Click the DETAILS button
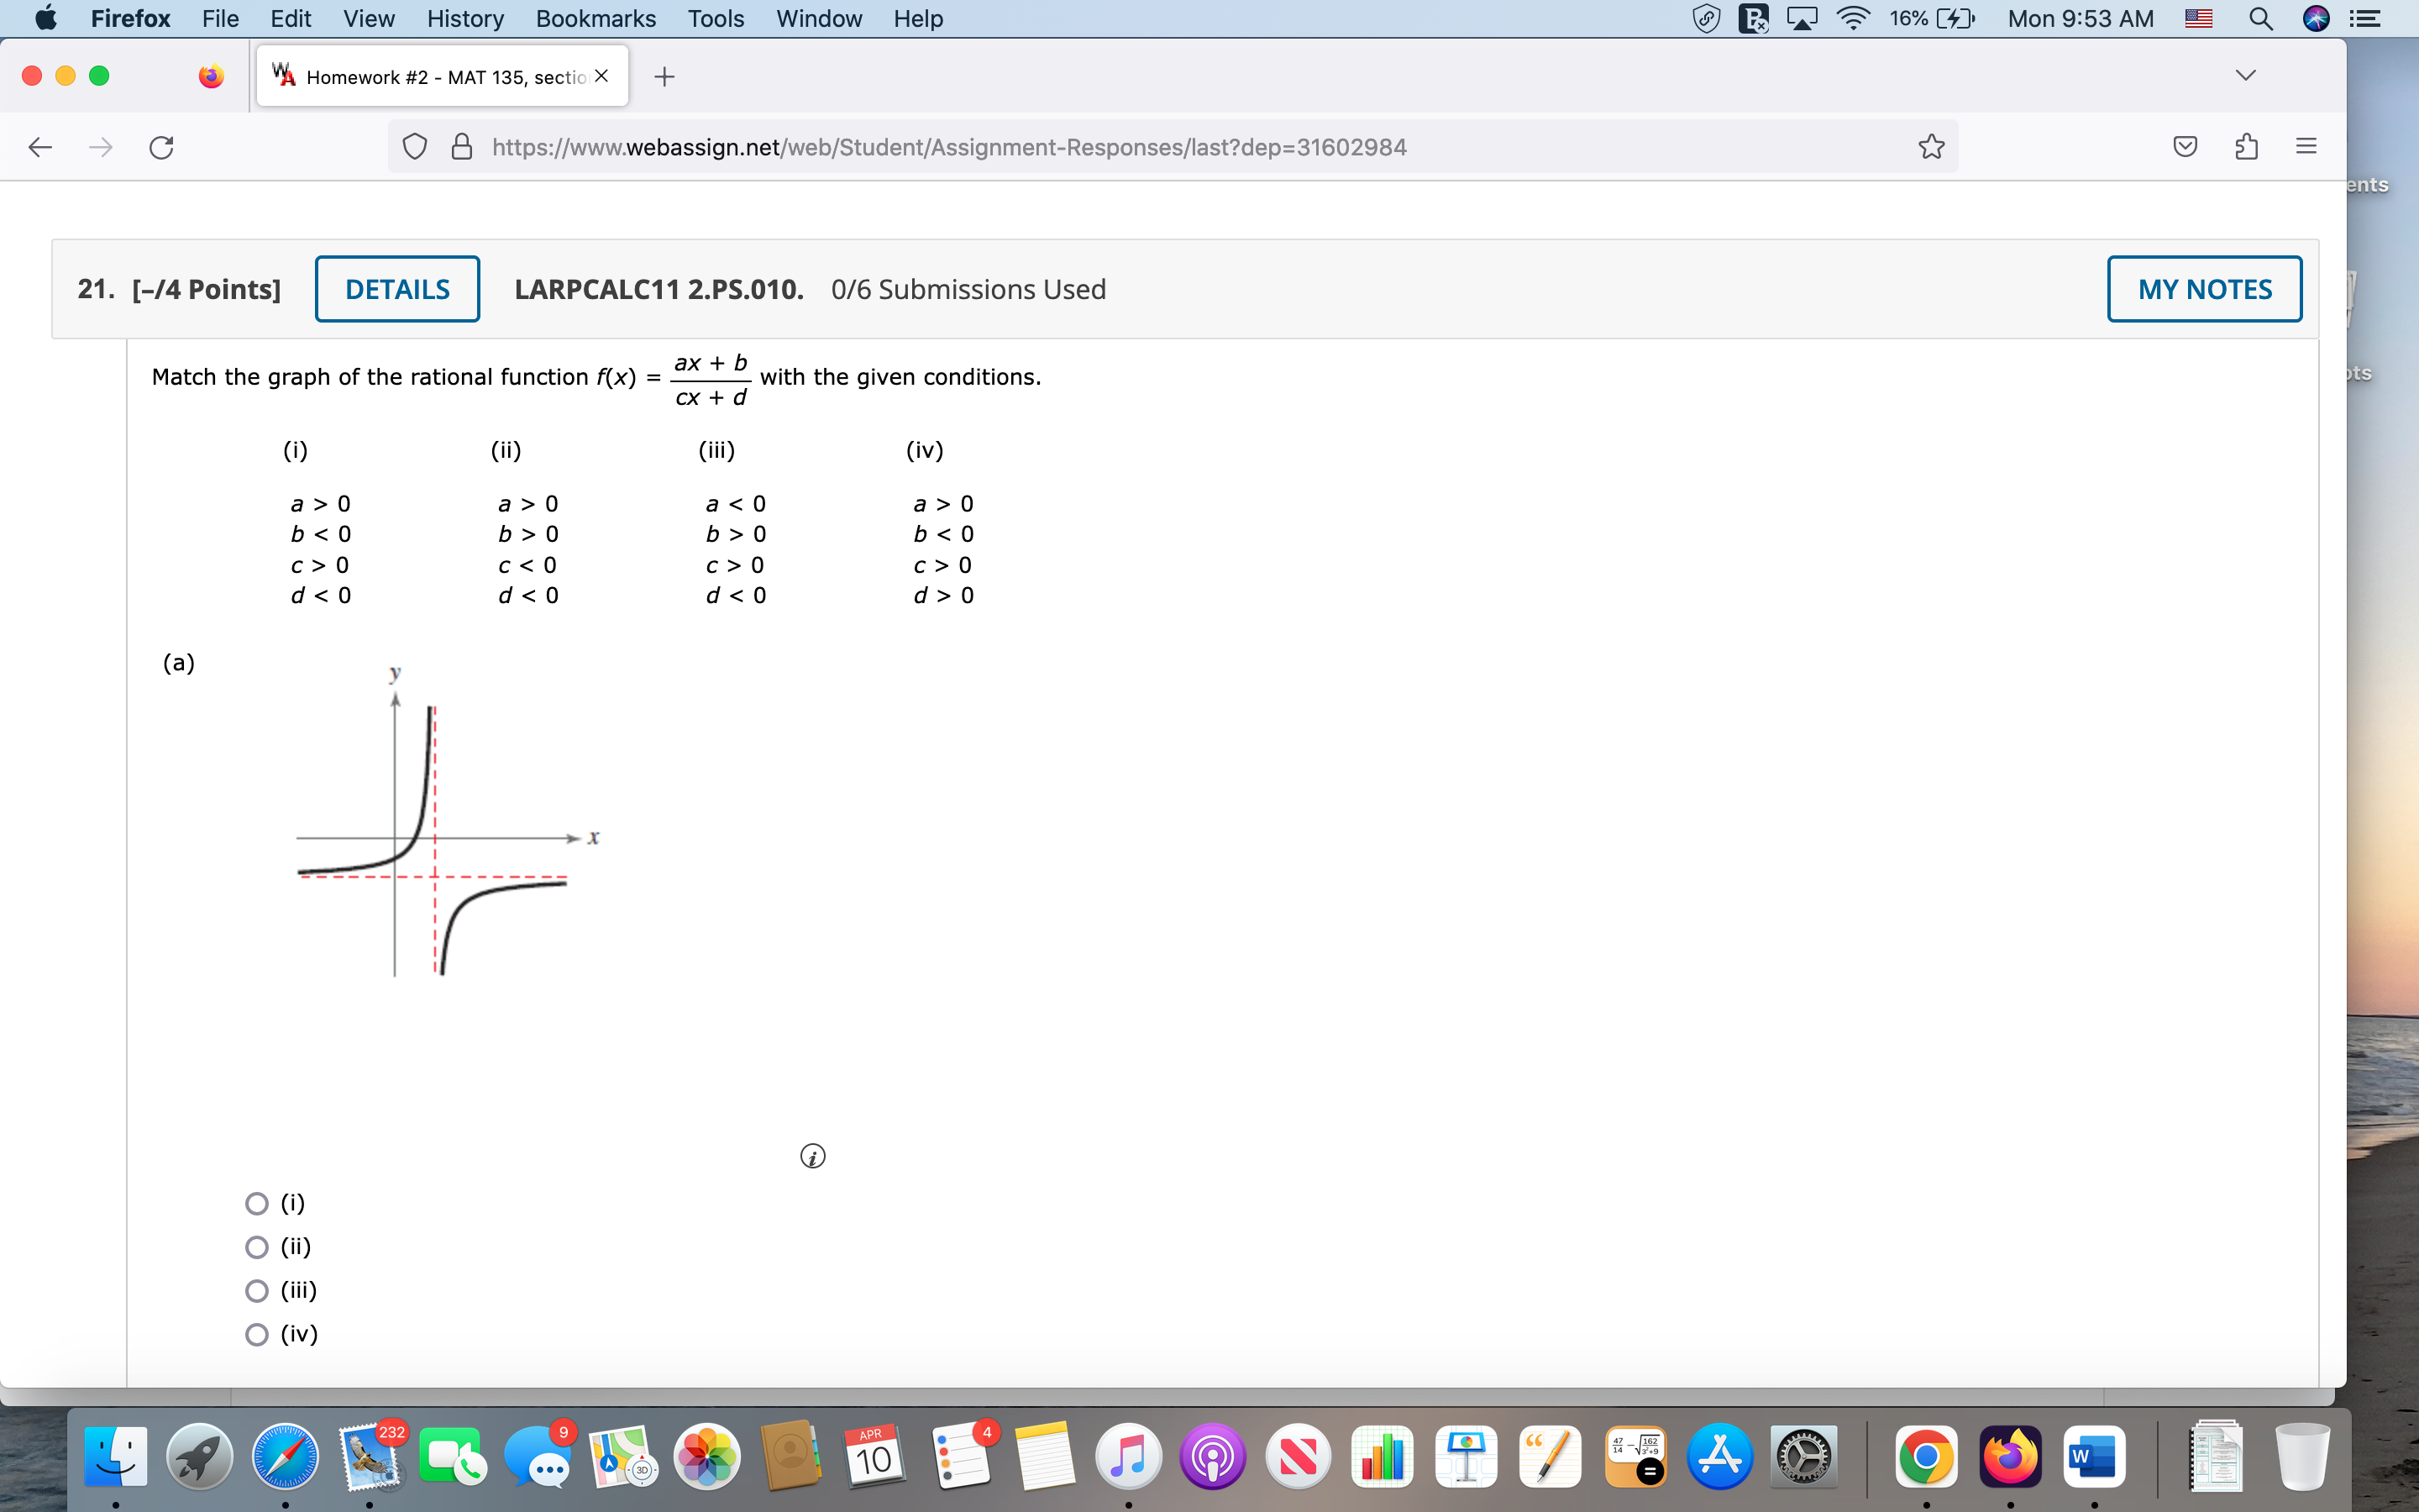Screen dimensions: 2419x1512 [x=396, y=289]
